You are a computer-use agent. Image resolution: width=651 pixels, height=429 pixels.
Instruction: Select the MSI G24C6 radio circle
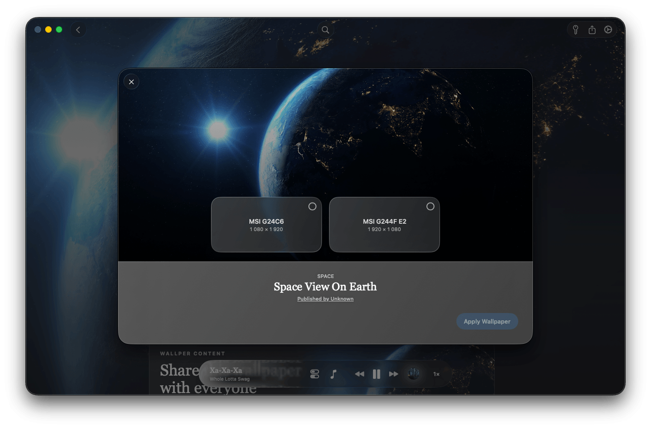(x=312, y=207)
